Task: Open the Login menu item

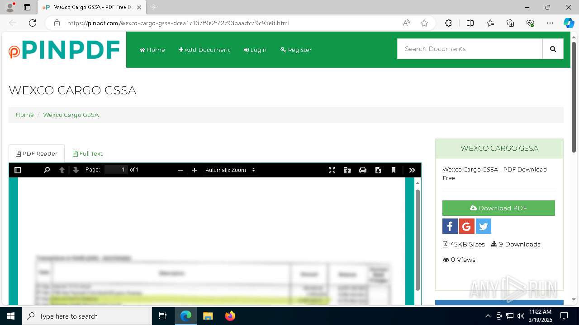Action: click(255, 50)
